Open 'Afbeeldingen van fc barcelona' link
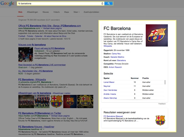This screenshot has width=184, height=137. [x=34, y=93]
